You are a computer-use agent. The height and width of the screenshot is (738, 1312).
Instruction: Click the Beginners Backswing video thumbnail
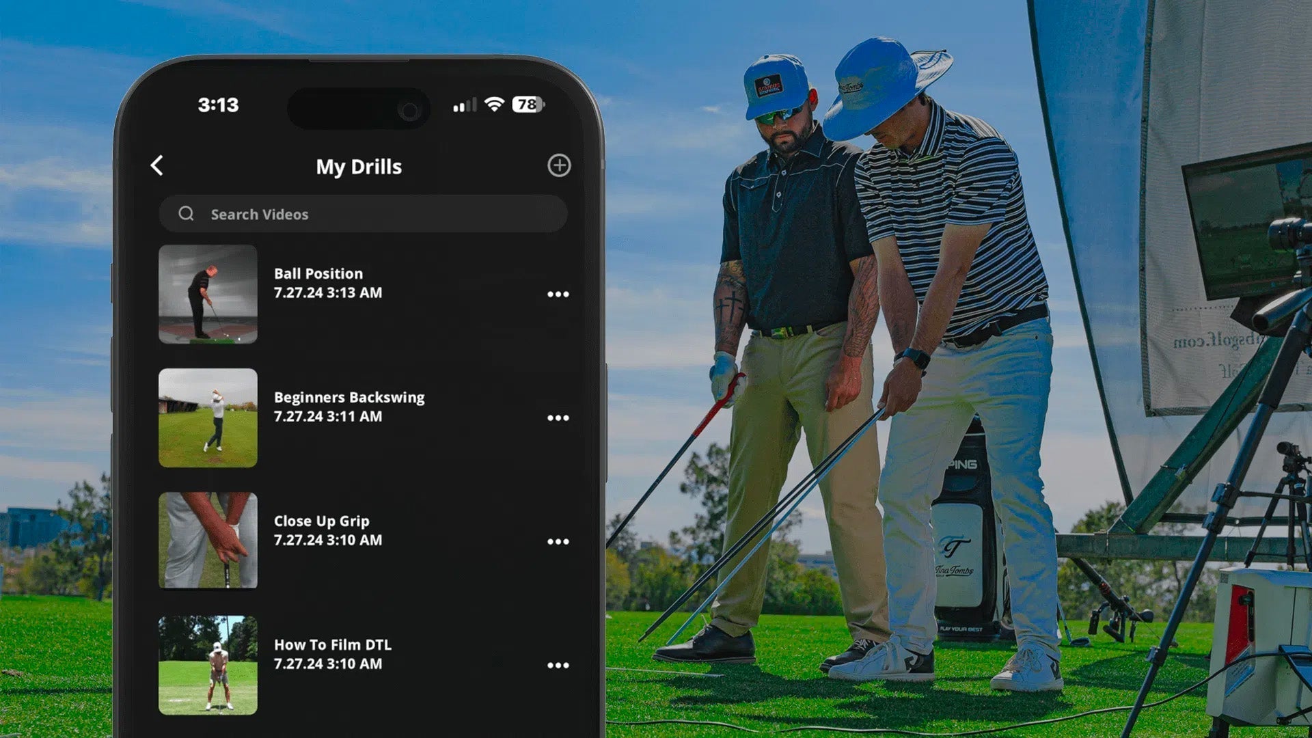pyautogui.click(x=207, y=418)
